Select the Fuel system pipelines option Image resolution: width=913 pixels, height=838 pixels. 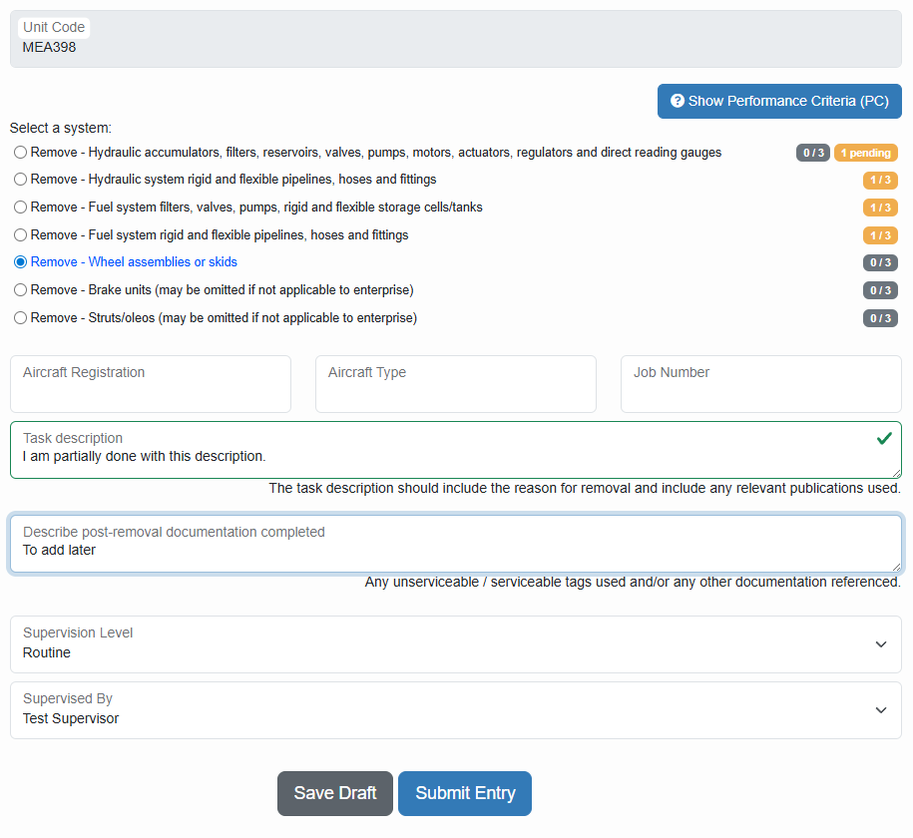point(20,234)
